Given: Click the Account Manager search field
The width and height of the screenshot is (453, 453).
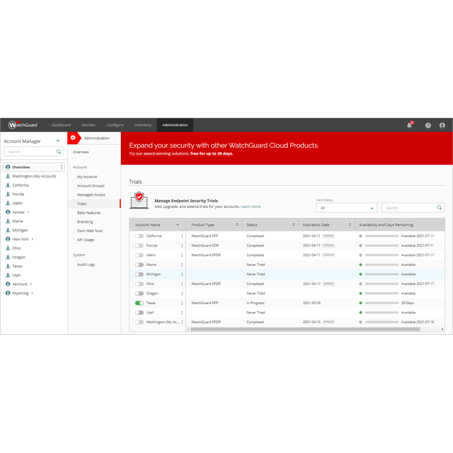Looking at the screenshot, I should 34,152.
